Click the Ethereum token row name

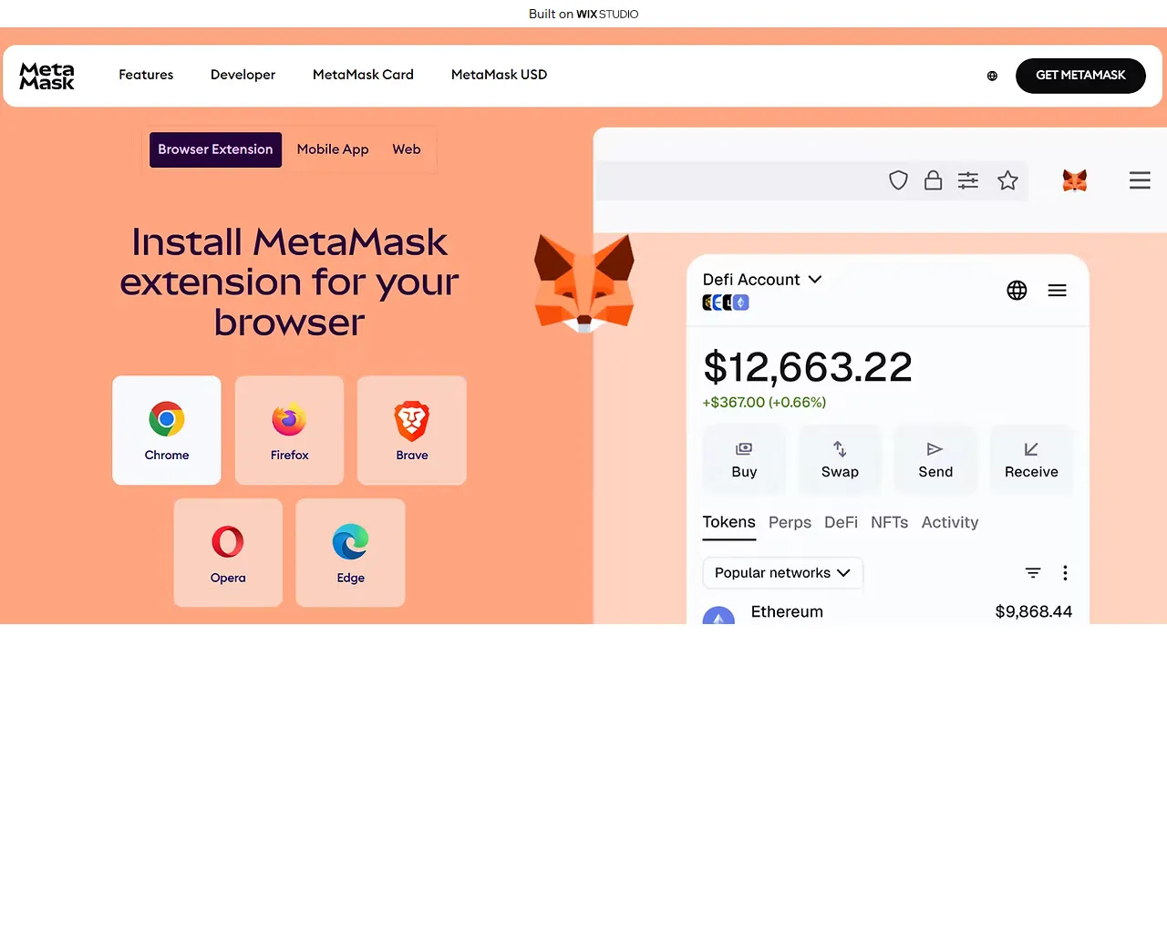tap(787, 612)
